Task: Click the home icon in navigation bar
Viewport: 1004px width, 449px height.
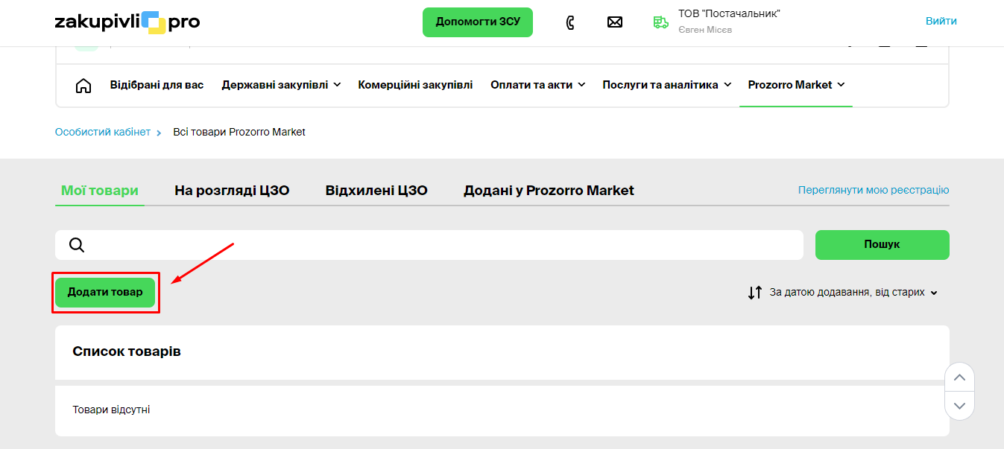Action: pos(83,86)
